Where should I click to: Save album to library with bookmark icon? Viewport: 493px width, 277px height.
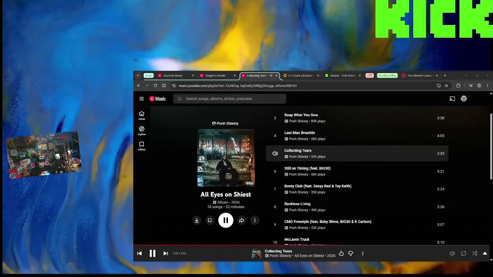[x=210, y=220]
